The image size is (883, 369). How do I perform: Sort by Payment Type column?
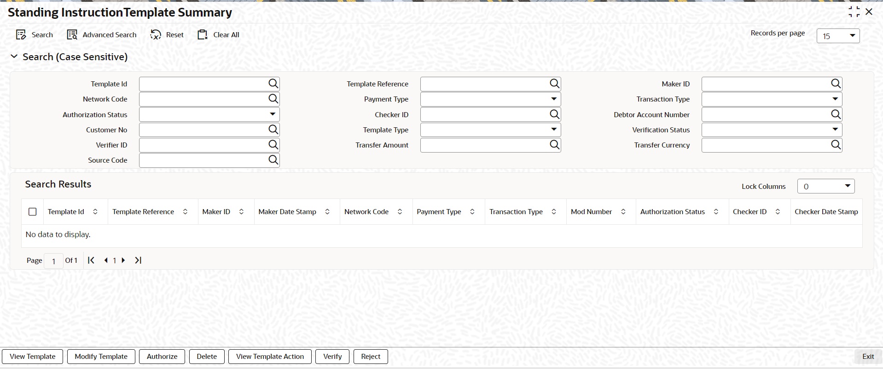(x=472, y=212)
